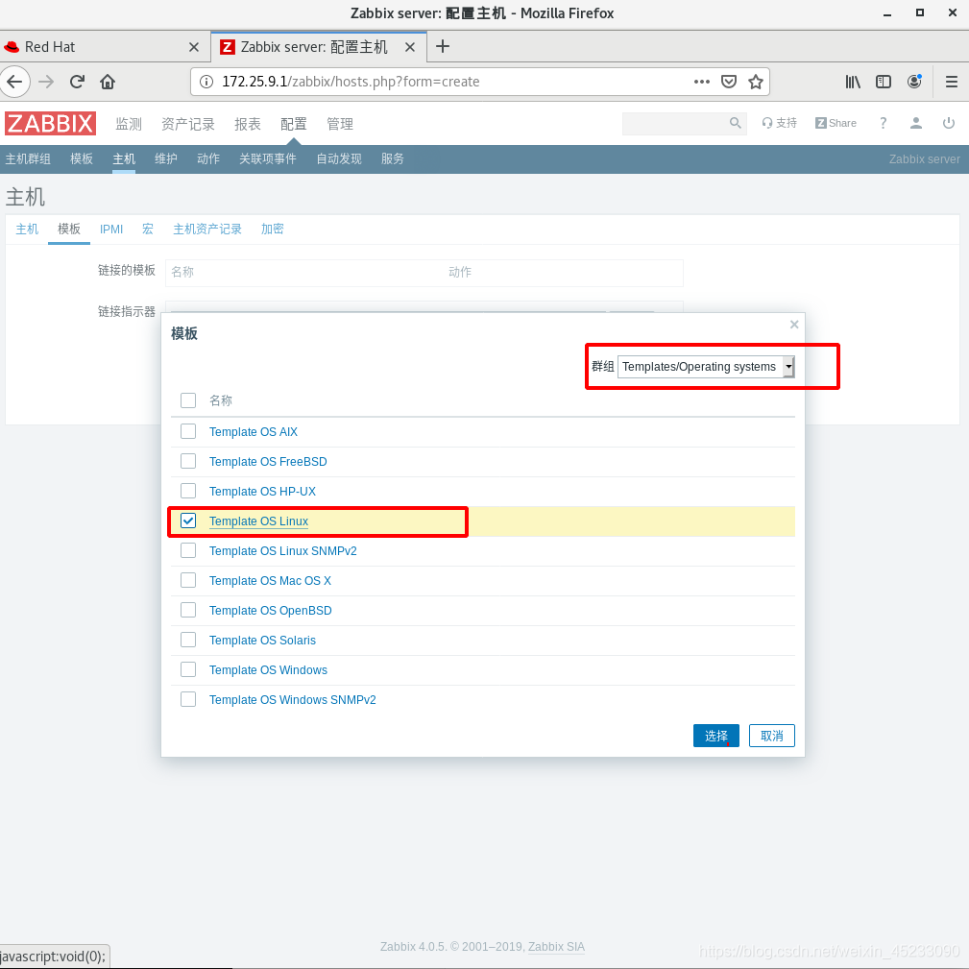Screen dimensions: 969x969
Task: Go to 服务 submenu
Action: pyautogui.click(x=393, y=158)
